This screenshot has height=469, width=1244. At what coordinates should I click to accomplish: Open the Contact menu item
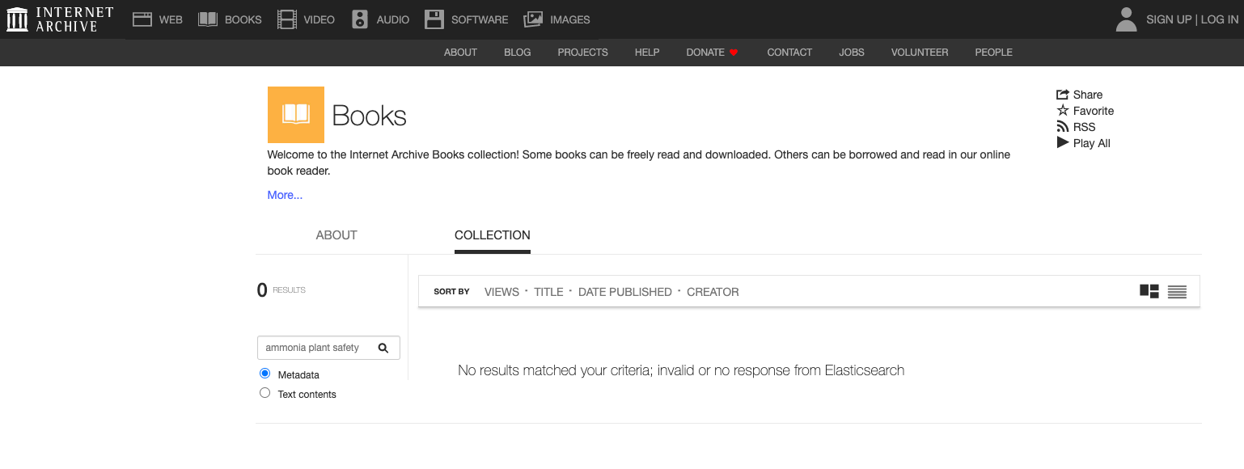(789, 53)
